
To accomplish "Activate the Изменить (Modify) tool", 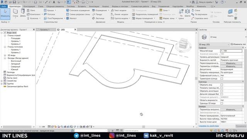I will coord(5,14).
